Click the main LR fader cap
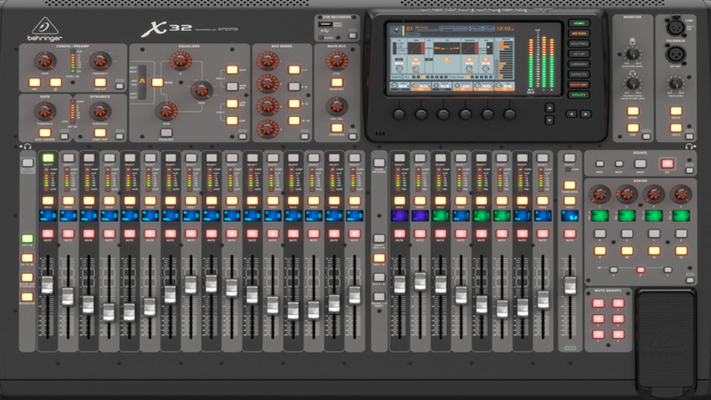 [x=570, y=286]
